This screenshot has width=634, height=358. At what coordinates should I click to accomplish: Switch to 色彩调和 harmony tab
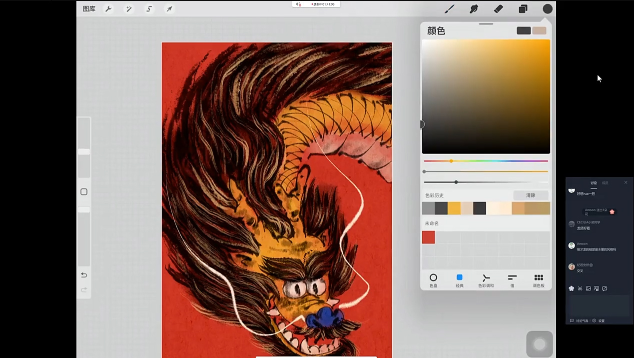pyautogui.click(x=486, y=280)
